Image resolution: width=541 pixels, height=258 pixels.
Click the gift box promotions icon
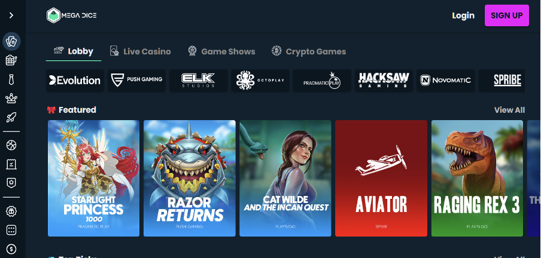click(11, 211)
